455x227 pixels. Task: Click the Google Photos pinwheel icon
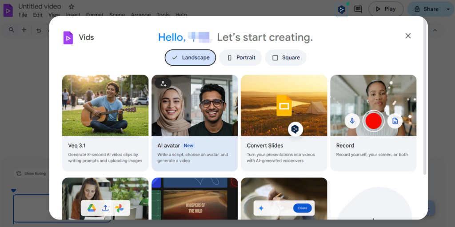coord(119,208)
